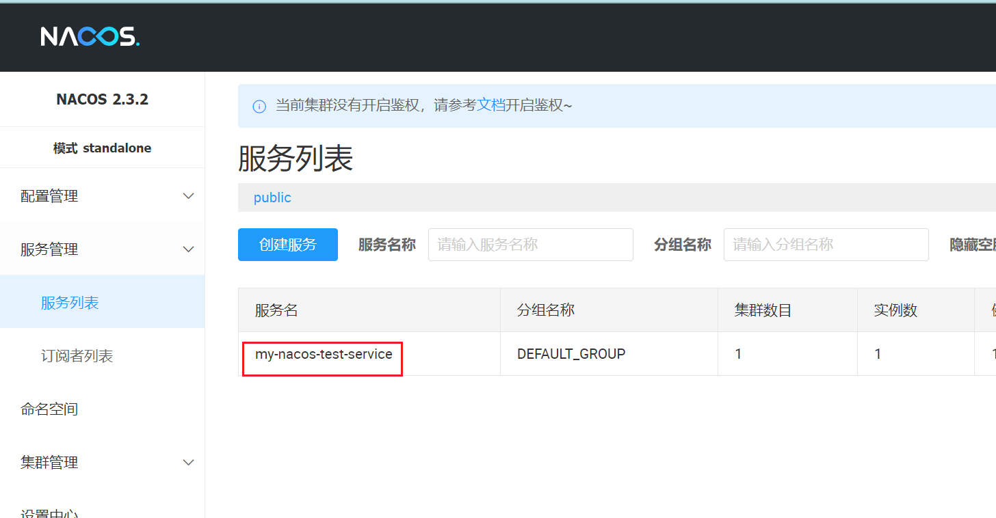Go to 命名空间 page

103,409
